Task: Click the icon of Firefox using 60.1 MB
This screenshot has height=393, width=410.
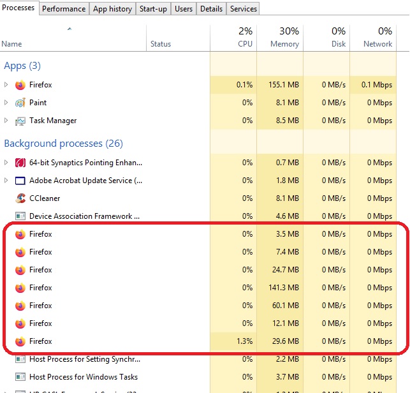Action: tap(20, 306)
